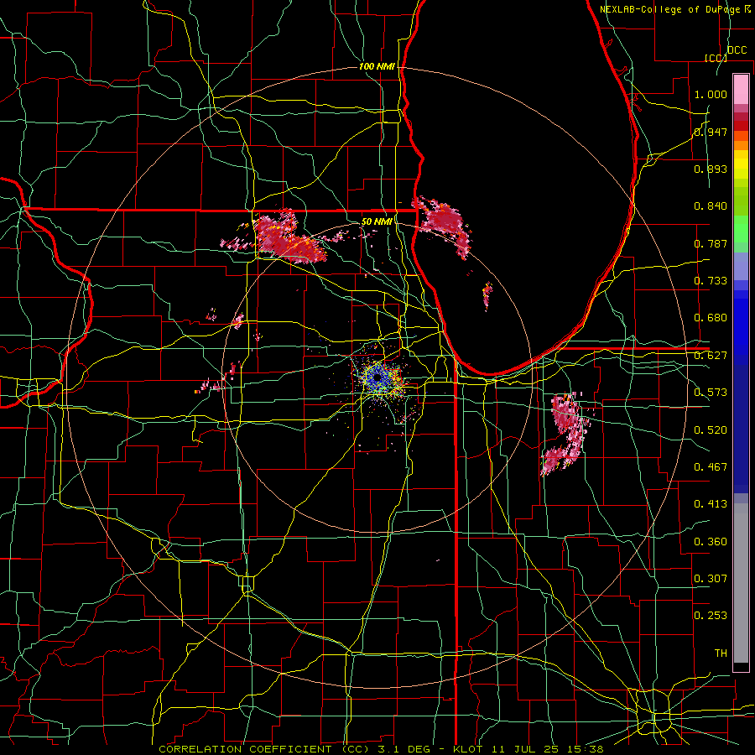Click the "TH" threshold label on scale
The height and width of the screenshot is (755, 755).
pos(721,653)
